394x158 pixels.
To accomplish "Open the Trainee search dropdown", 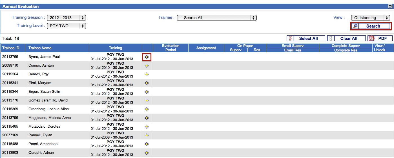I will pos(216,18).
